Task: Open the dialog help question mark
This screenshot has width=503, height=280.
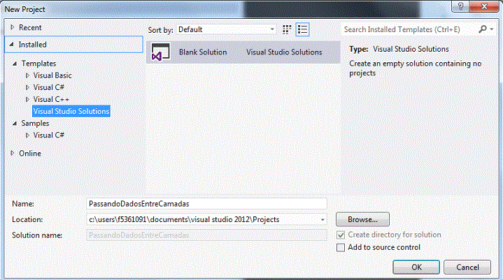Action: point(460,6)
